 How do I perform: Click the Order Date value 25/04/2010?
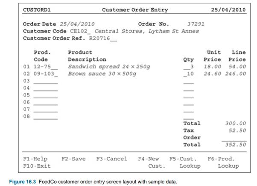coord(77,24)
